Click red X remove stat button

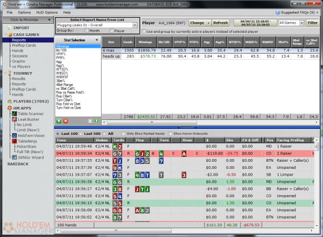click(x=66, y=121)
